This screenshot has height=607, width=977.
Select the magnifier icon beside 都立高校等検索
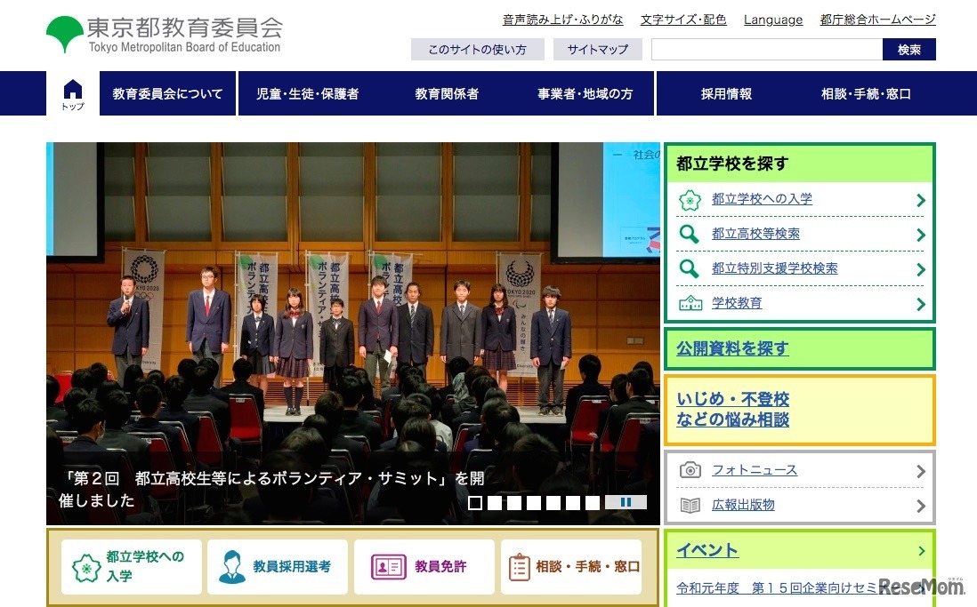(x=689, y=235)
